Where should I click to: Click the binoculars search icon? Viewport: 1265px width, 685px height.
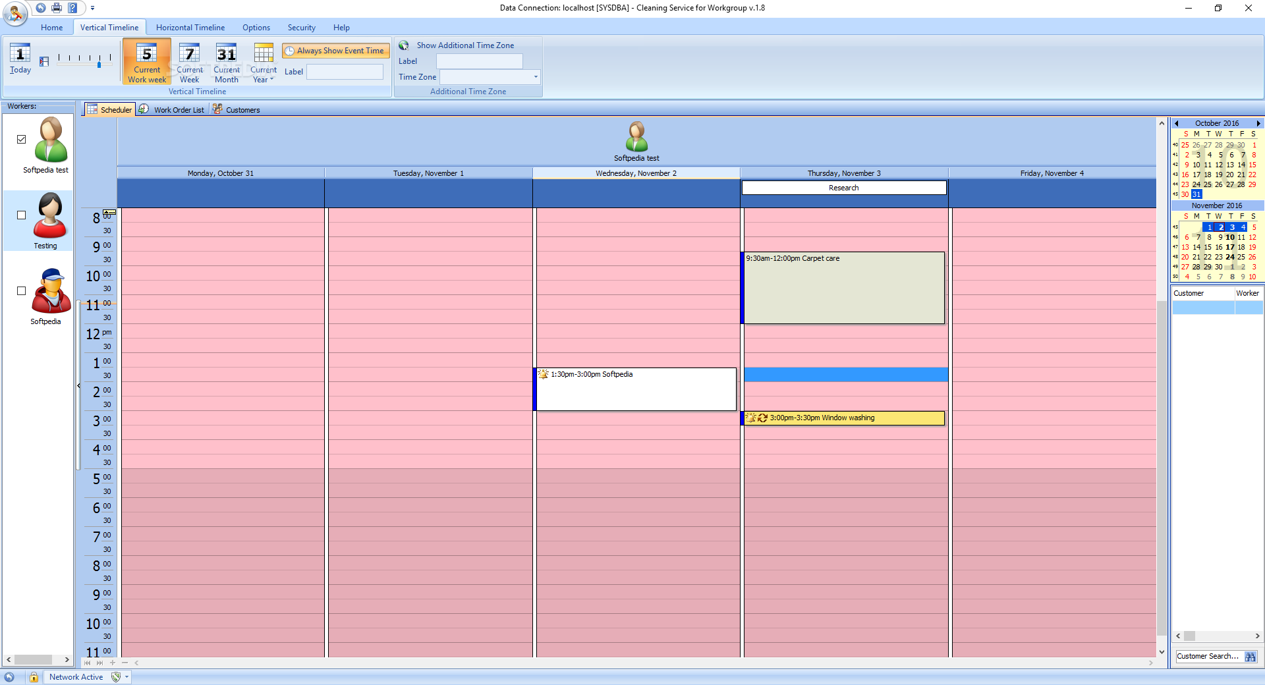1251,657
